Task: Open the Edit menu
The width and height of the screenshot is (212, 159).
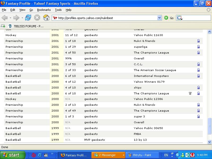Action: tap(13, 10)
